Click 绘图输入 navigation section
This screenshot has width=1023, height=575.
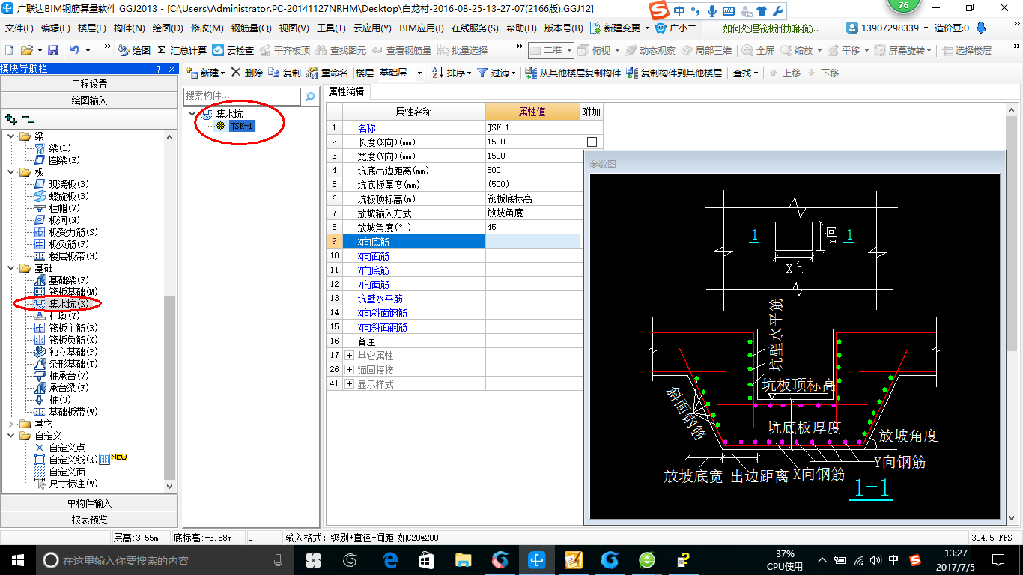tap(89, 100)
